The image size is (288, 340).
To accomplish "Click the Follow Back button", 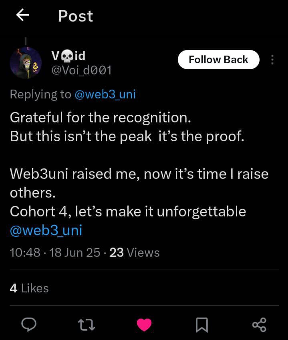I will pyautogui.click(x=218, y=60).
